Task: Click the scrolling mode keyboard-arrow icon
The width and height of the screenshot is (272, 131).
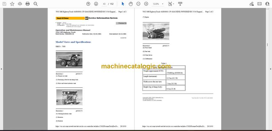Action: [x=180, y=4]
